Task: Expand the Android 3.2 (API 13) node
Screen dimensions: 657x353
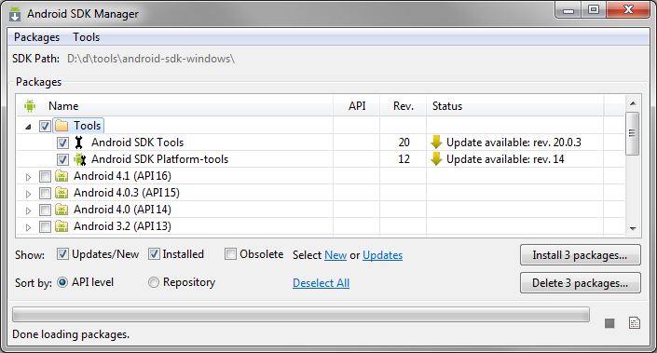Action: [28, 227]
